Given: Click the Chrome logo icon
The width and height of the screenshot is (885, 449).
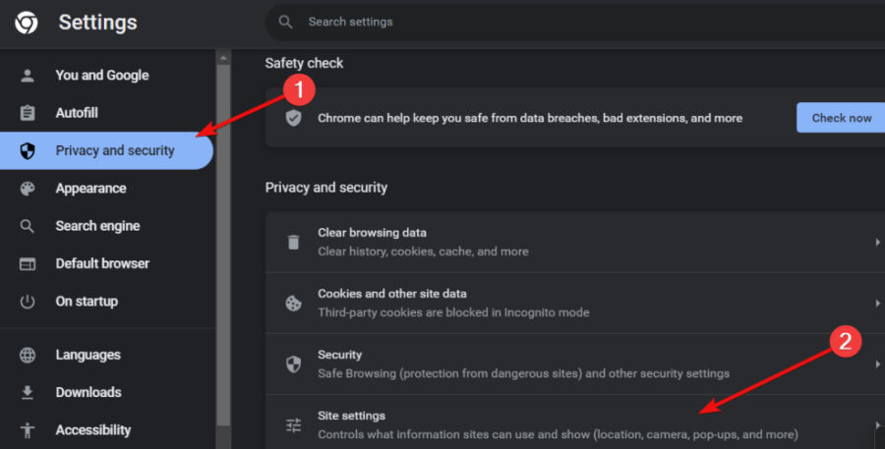Looking at the screenshot, I should click(x=27, y=22).
